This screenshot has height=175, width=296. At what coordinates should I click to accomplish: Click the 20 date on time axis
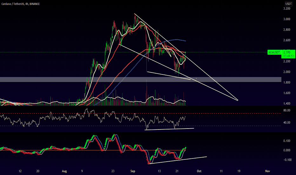click(38, 171)
